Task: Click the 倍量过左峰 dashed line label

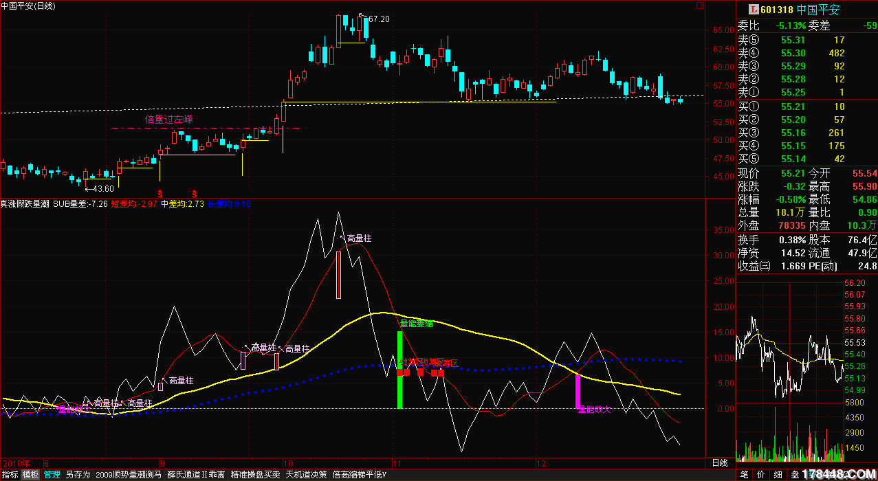Action: coord(169,120)
